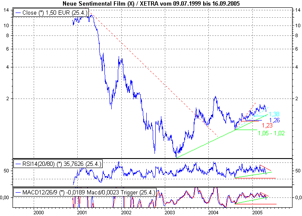Click the left MACD '0,00' axis label
The height and width of the screenshot is (216, 302).
pos(5,197)
